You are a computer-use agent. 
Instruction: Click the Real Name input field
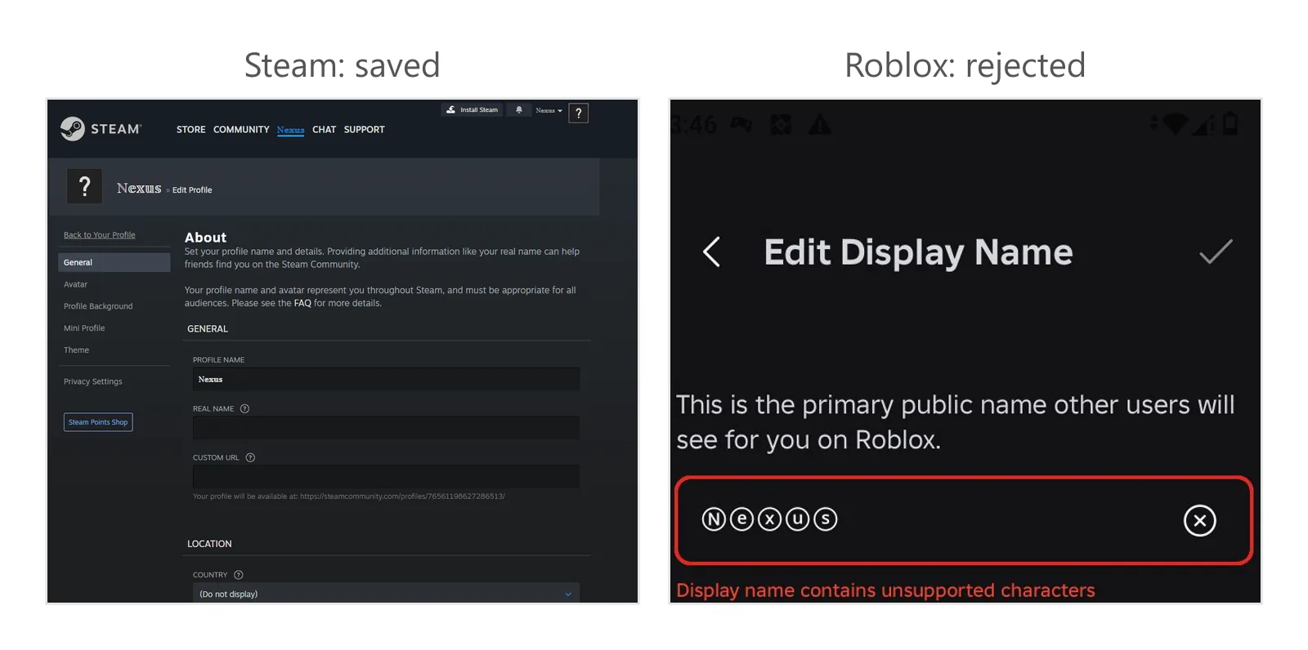386,428
